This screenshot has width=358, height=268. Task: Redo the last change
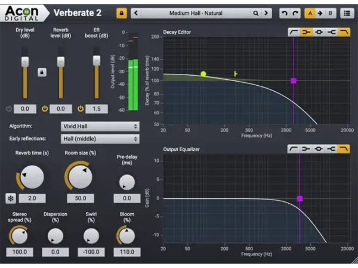(x=295, y=13)
